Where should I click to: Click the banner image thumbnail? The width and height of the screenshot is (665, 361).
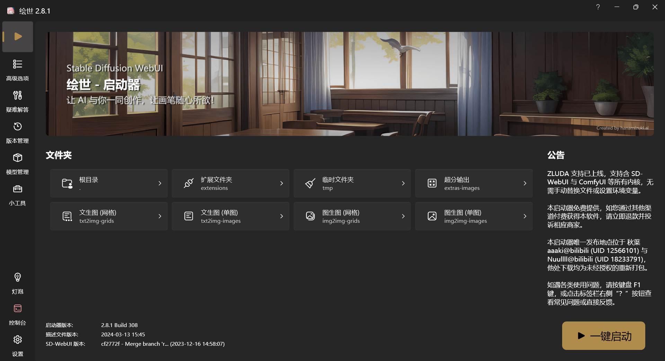350,84
